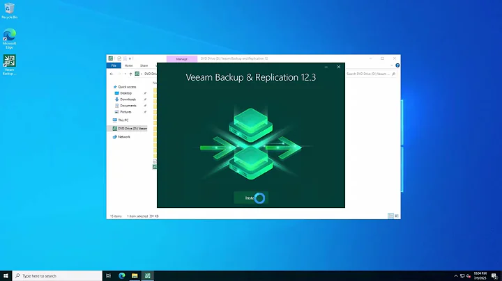Switch to the Share ribbon tab
The width and height of the screenshot is (502, 281).
(x=144, y=65)
